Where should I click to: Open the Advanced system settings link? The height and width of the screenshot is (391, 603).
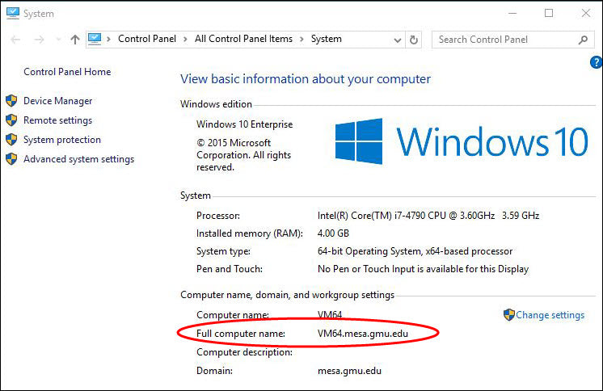pyautogui.click(x=78, y=159)
